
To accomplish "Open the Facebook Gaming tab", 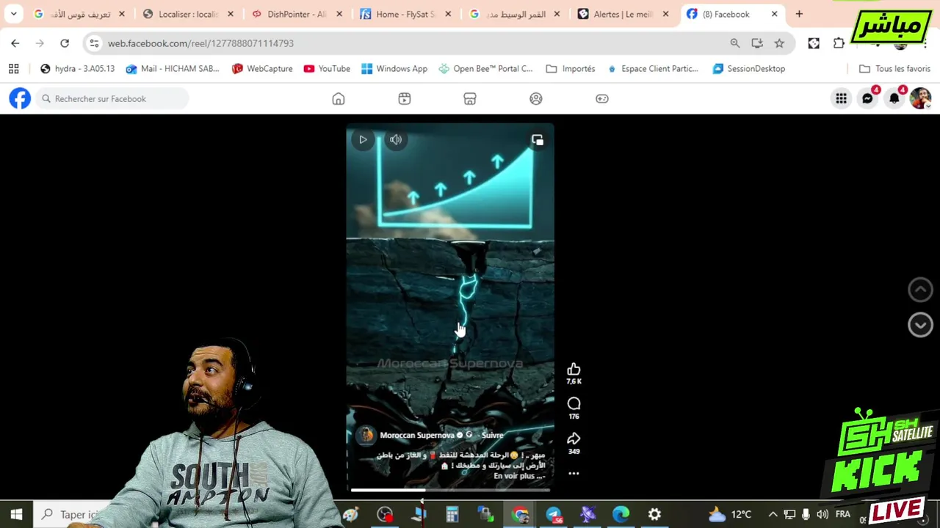I will click(602, 99).
